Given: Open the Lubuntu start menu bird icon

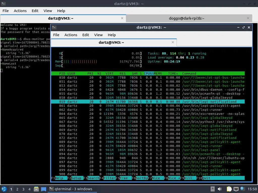Looking at the screenshot, I should tap(4, 189).
